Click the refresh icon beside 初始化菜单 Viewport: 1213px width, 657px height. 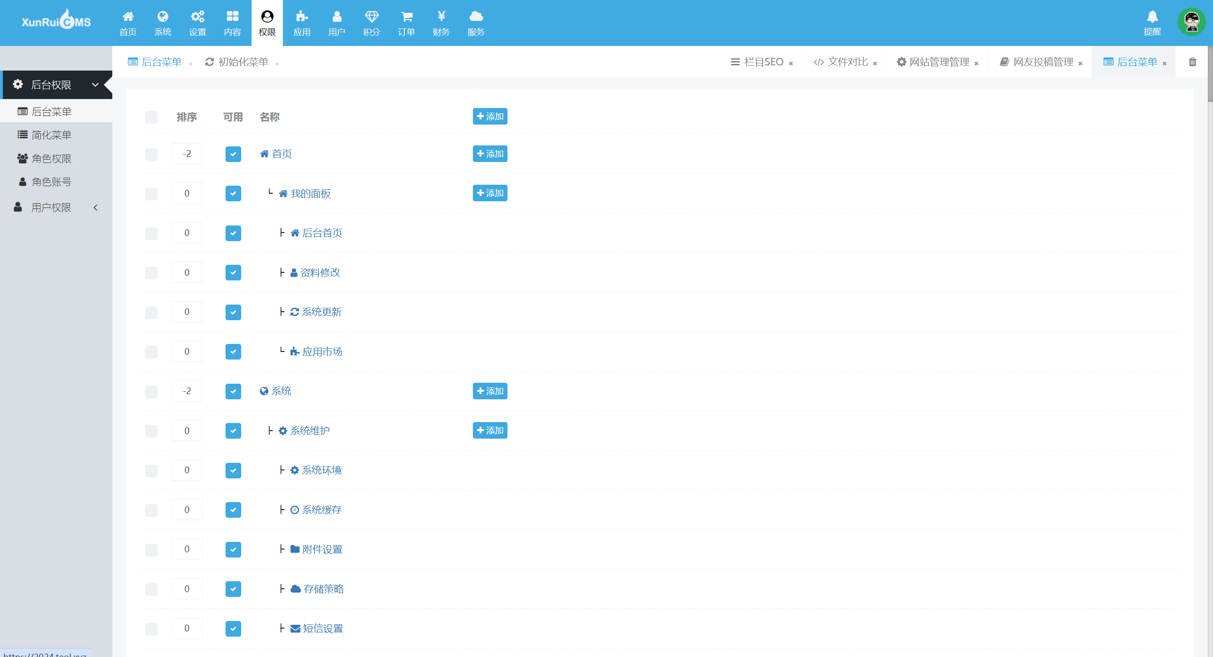209,62
